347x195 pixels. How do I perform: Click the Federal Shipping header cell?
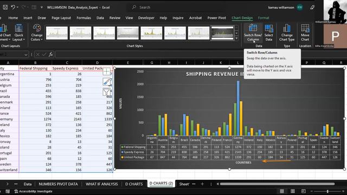click(35, 68)
